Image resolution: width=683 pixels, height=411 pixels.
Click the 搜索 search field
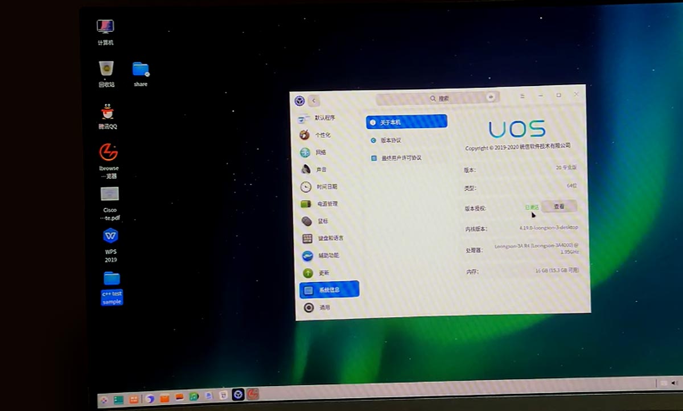click(x=438, y=98)
